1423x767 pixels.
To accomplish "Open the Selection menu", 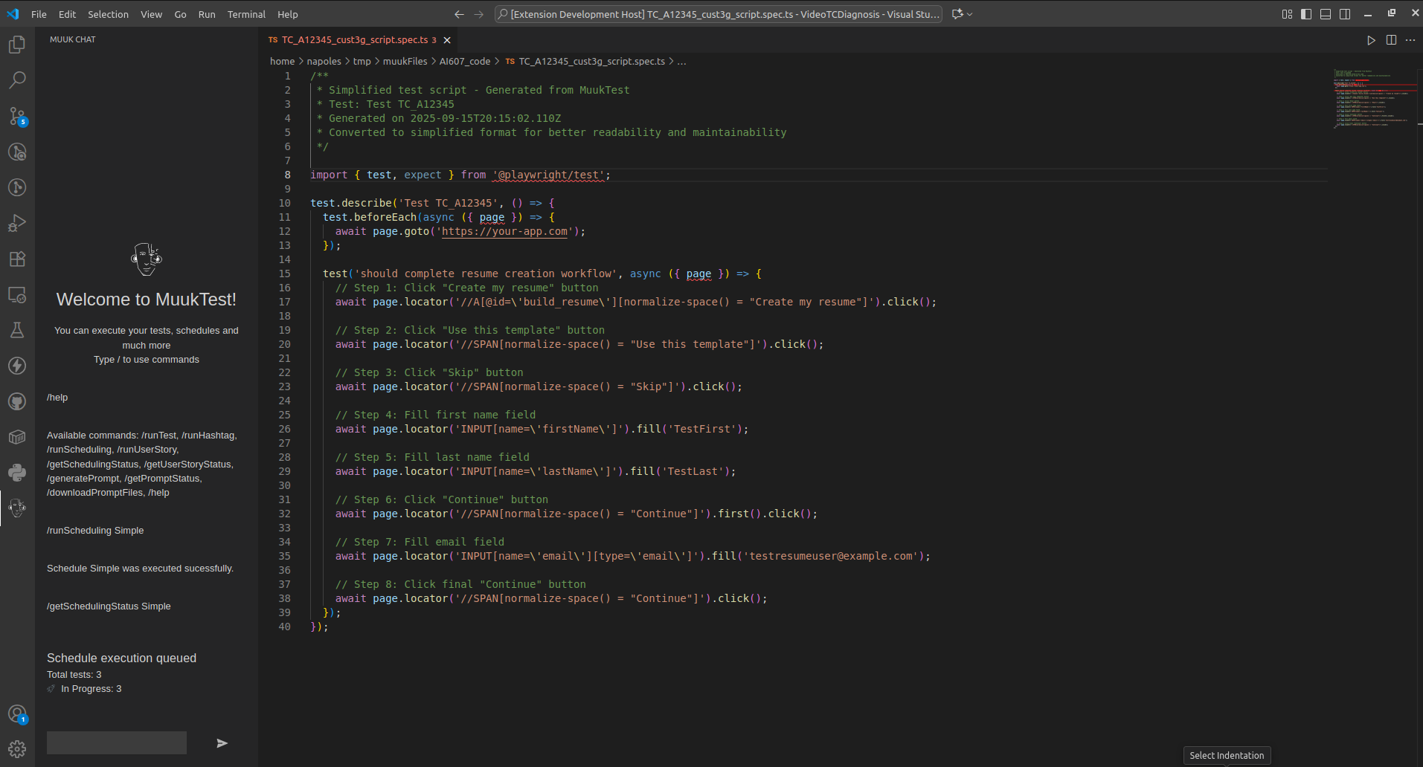I will (x=108, y=14).
